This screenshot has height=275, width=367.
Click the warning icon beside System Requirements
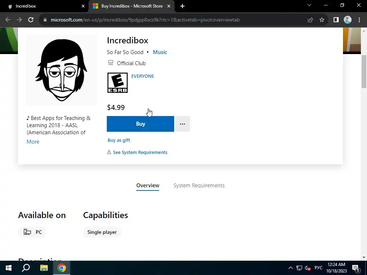109,152
